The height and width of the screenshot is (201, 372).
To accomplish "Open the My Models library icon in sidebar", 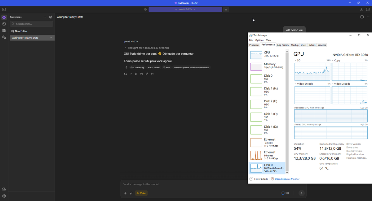I will tap(4, 31).
